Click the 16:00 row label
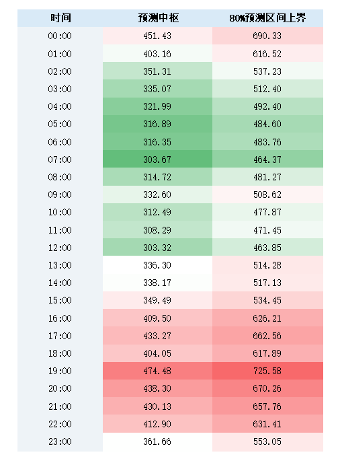Image resolution: width=340 pixels, height=465 pixels. click(x=60, y=318)
